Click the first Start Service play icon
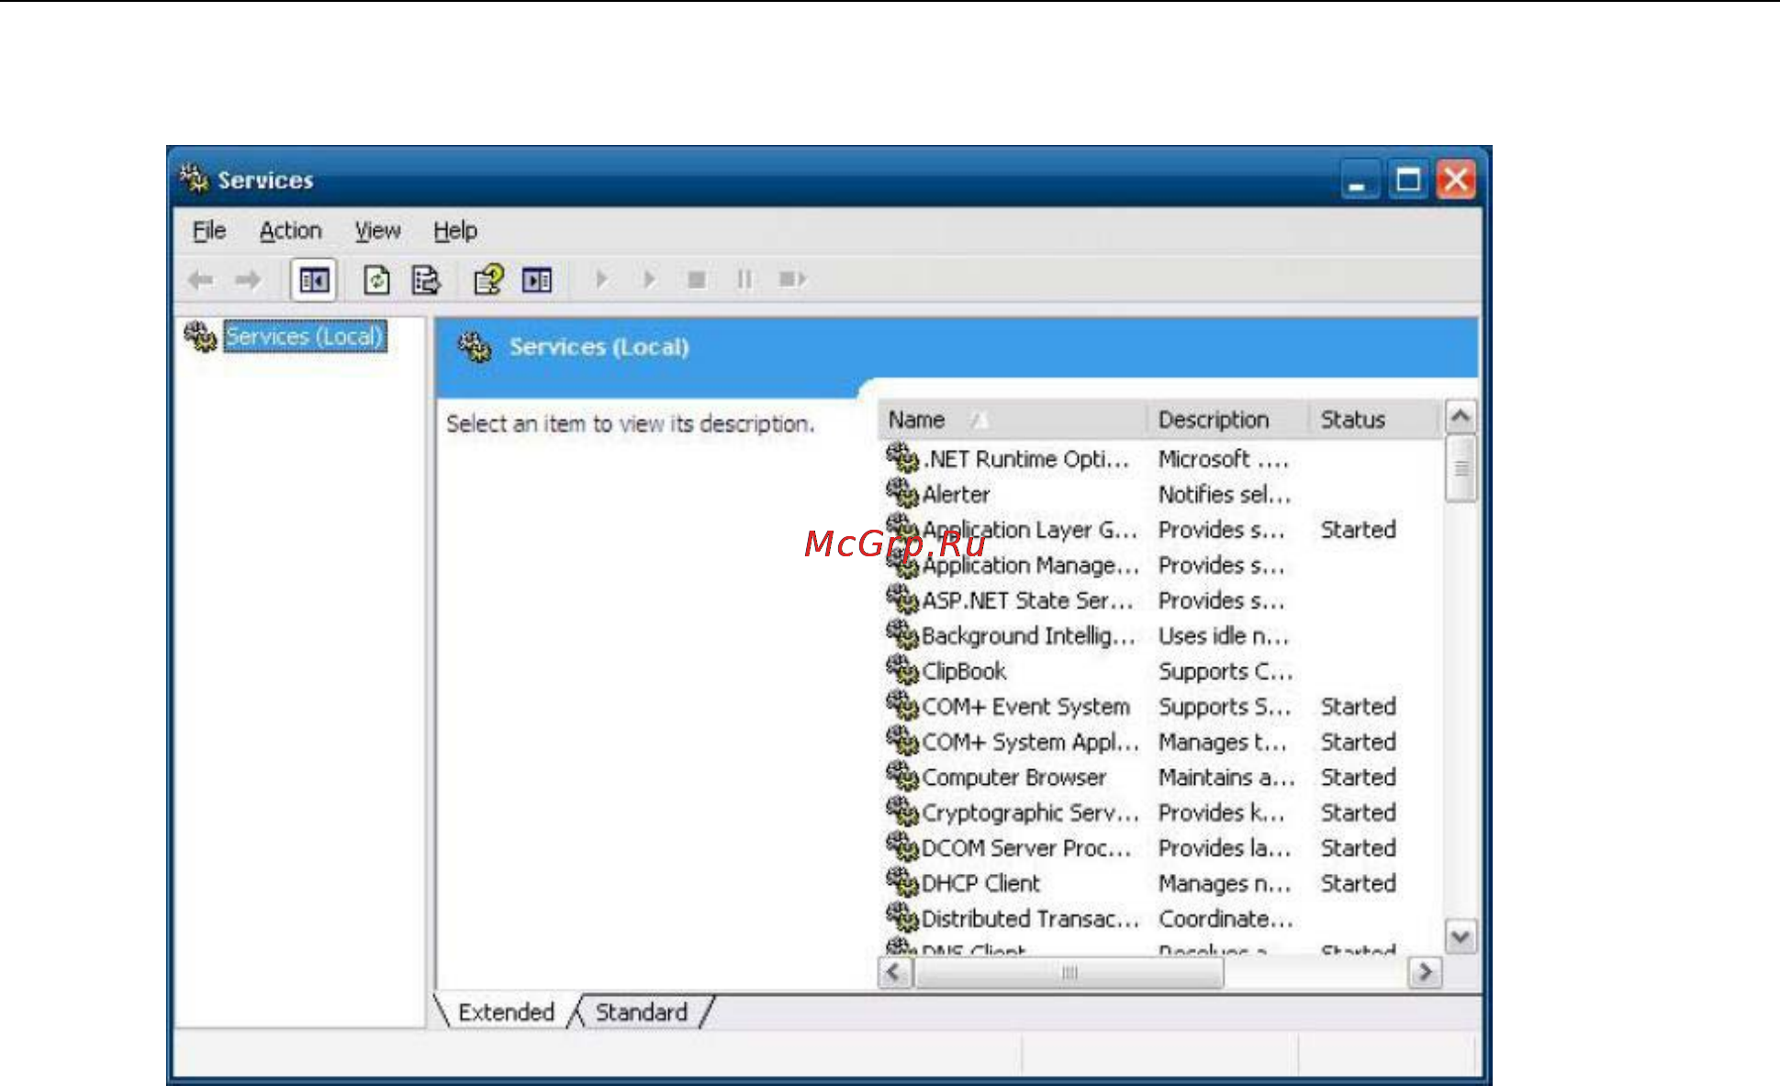The image size is (1780, 1086). tap(601, 279)
